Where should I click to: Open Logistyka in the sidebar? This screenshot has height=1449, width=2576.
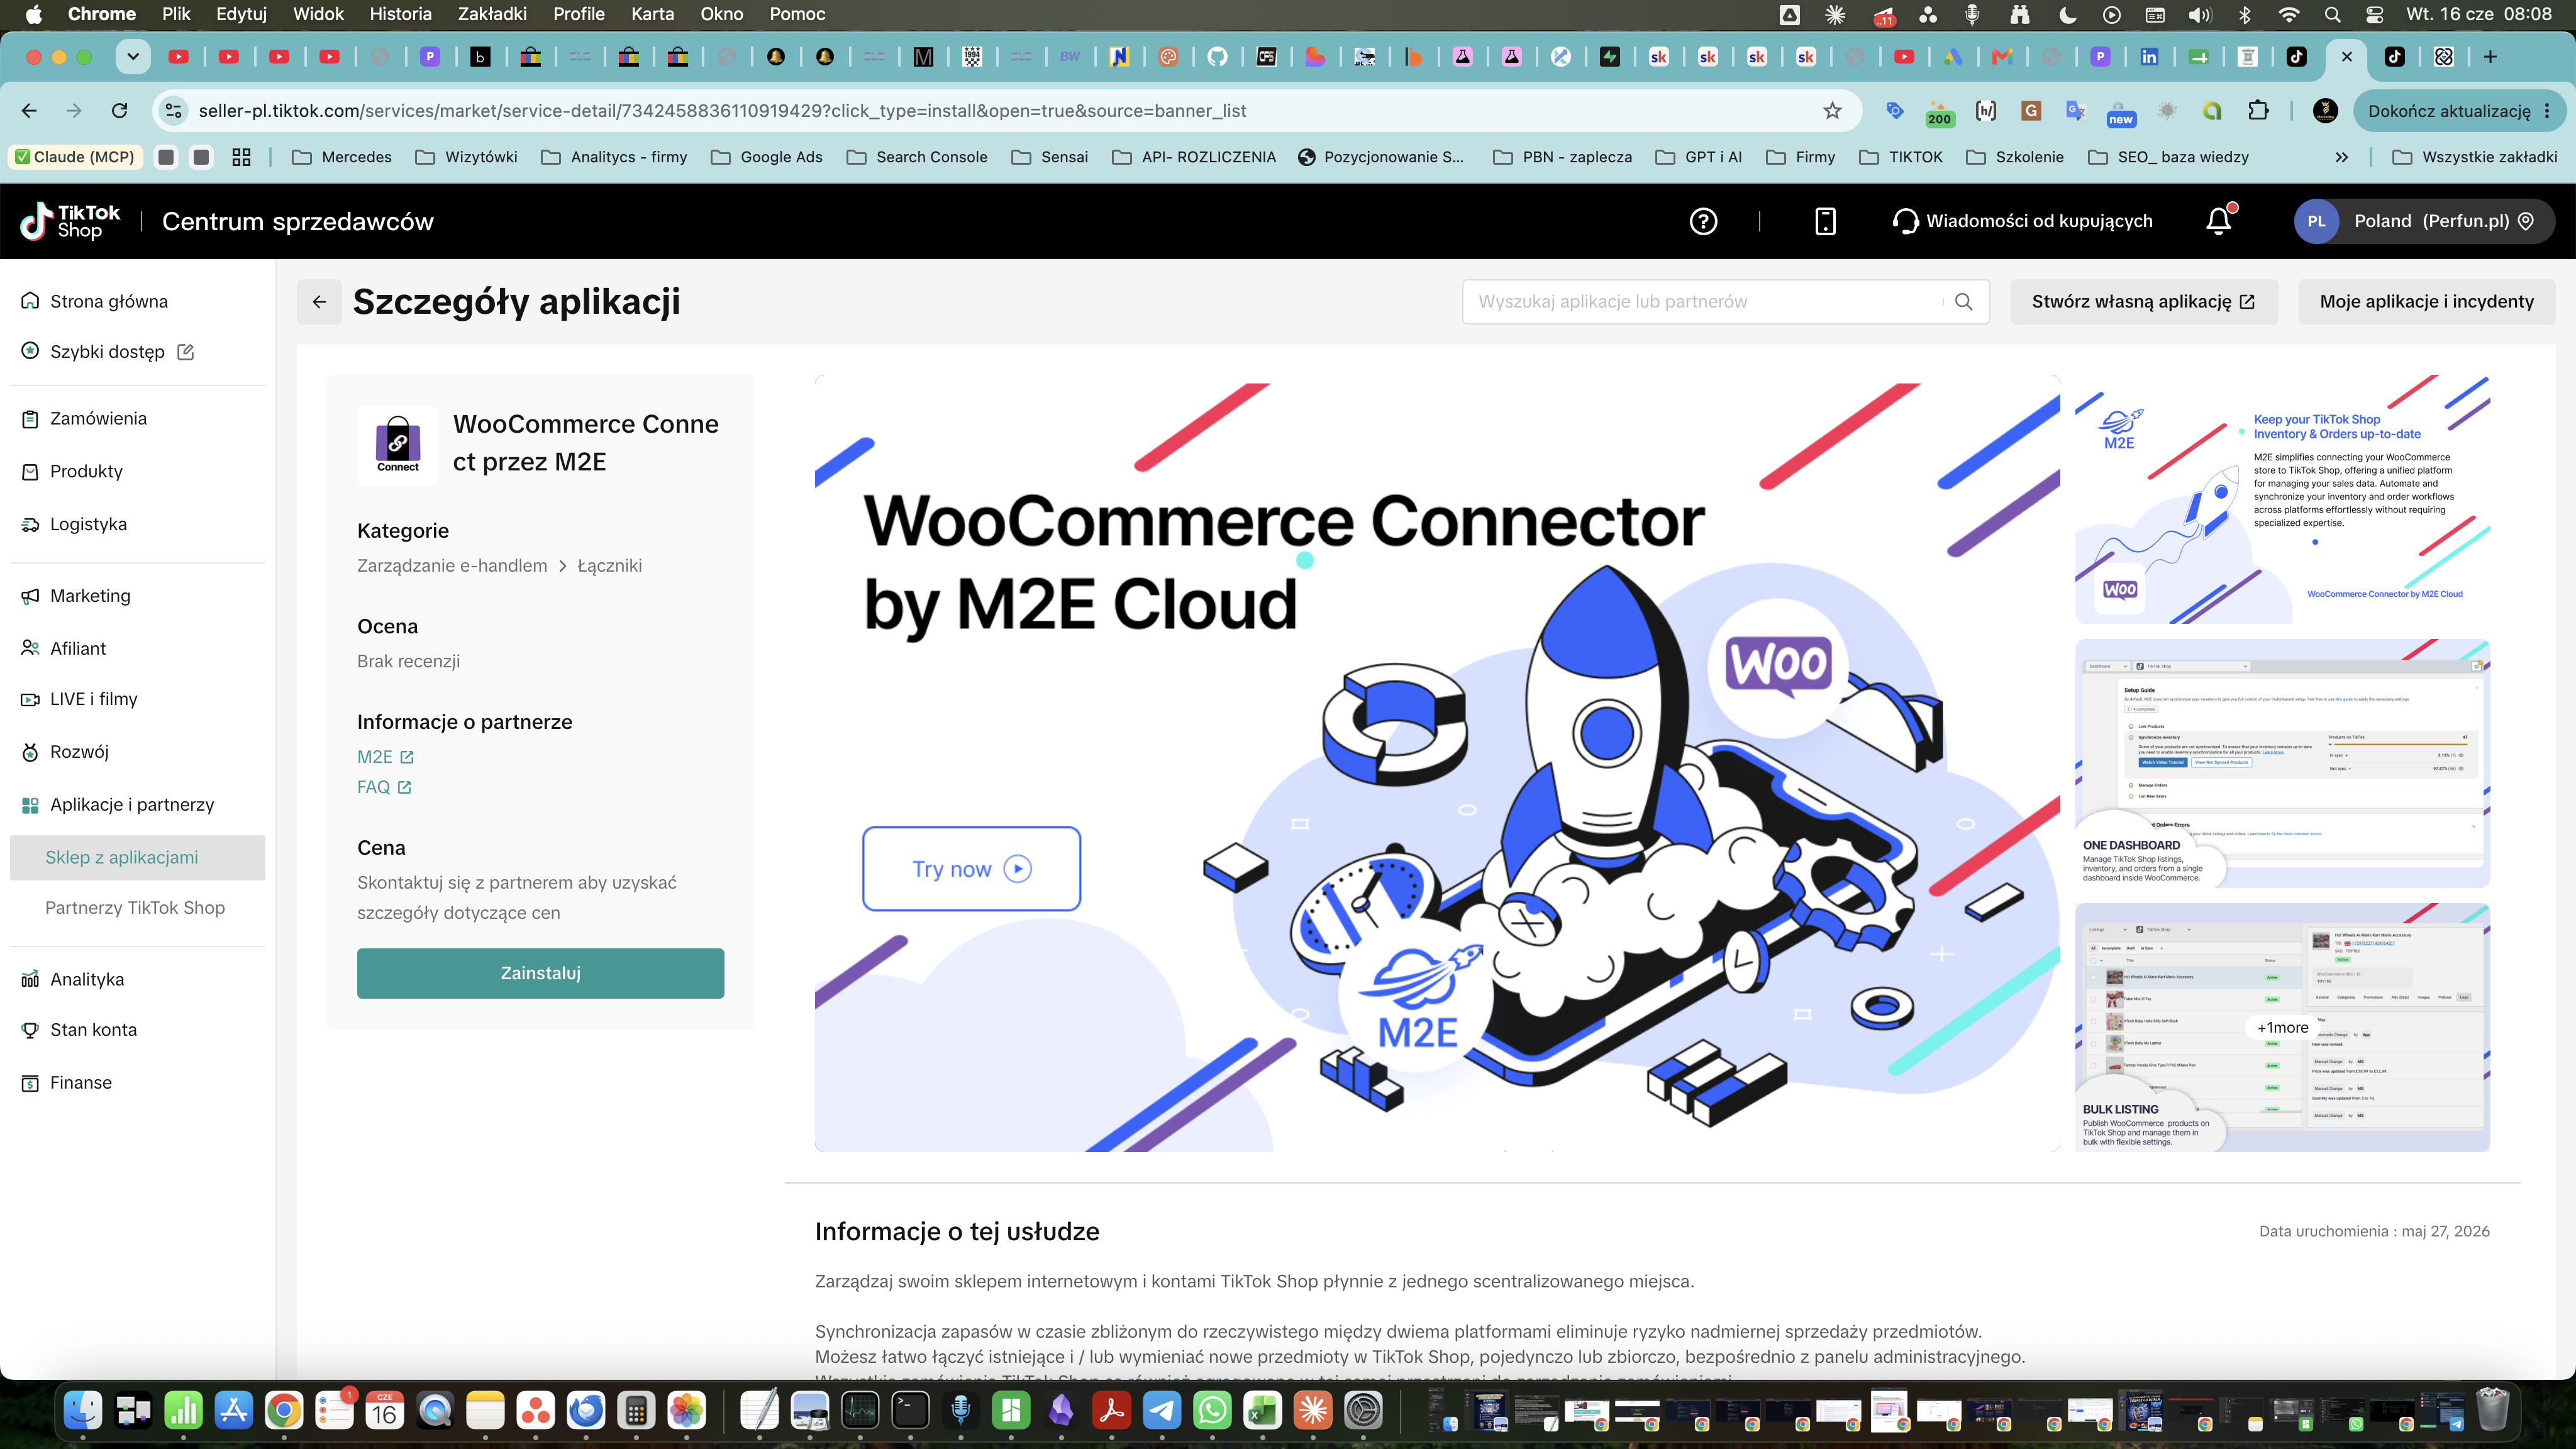[88, 524]
